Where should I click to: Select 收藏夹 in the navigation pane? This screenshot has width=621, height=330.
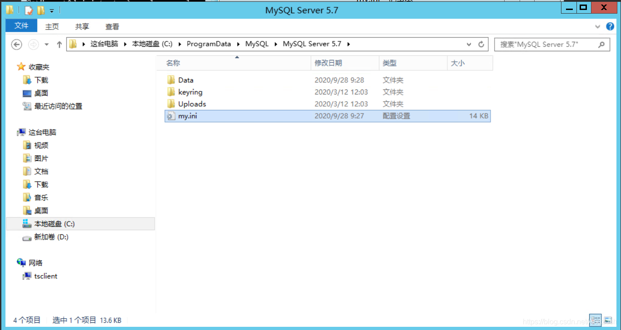(39, 67)
